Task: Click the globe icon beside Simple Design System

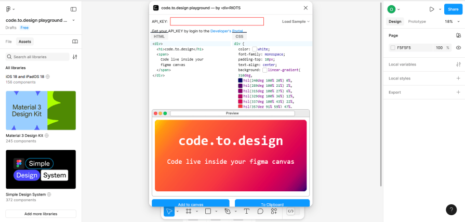Action: (49, 194)
